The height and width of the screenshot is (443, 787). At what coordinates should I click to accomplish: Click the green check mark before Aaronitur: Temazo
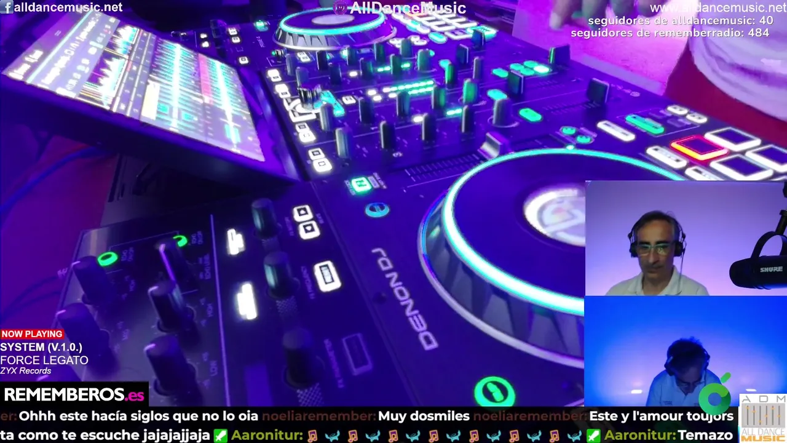tap(593, 435)
